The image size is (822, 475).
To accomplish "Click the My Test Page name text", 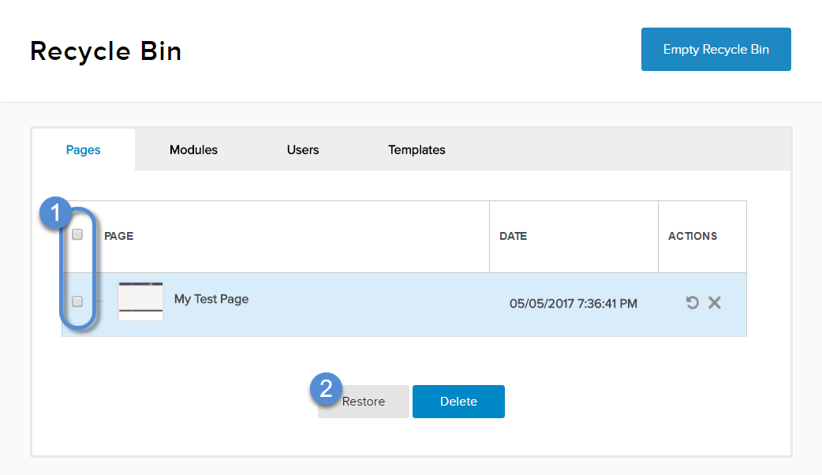I will click(x=211, y=299).
